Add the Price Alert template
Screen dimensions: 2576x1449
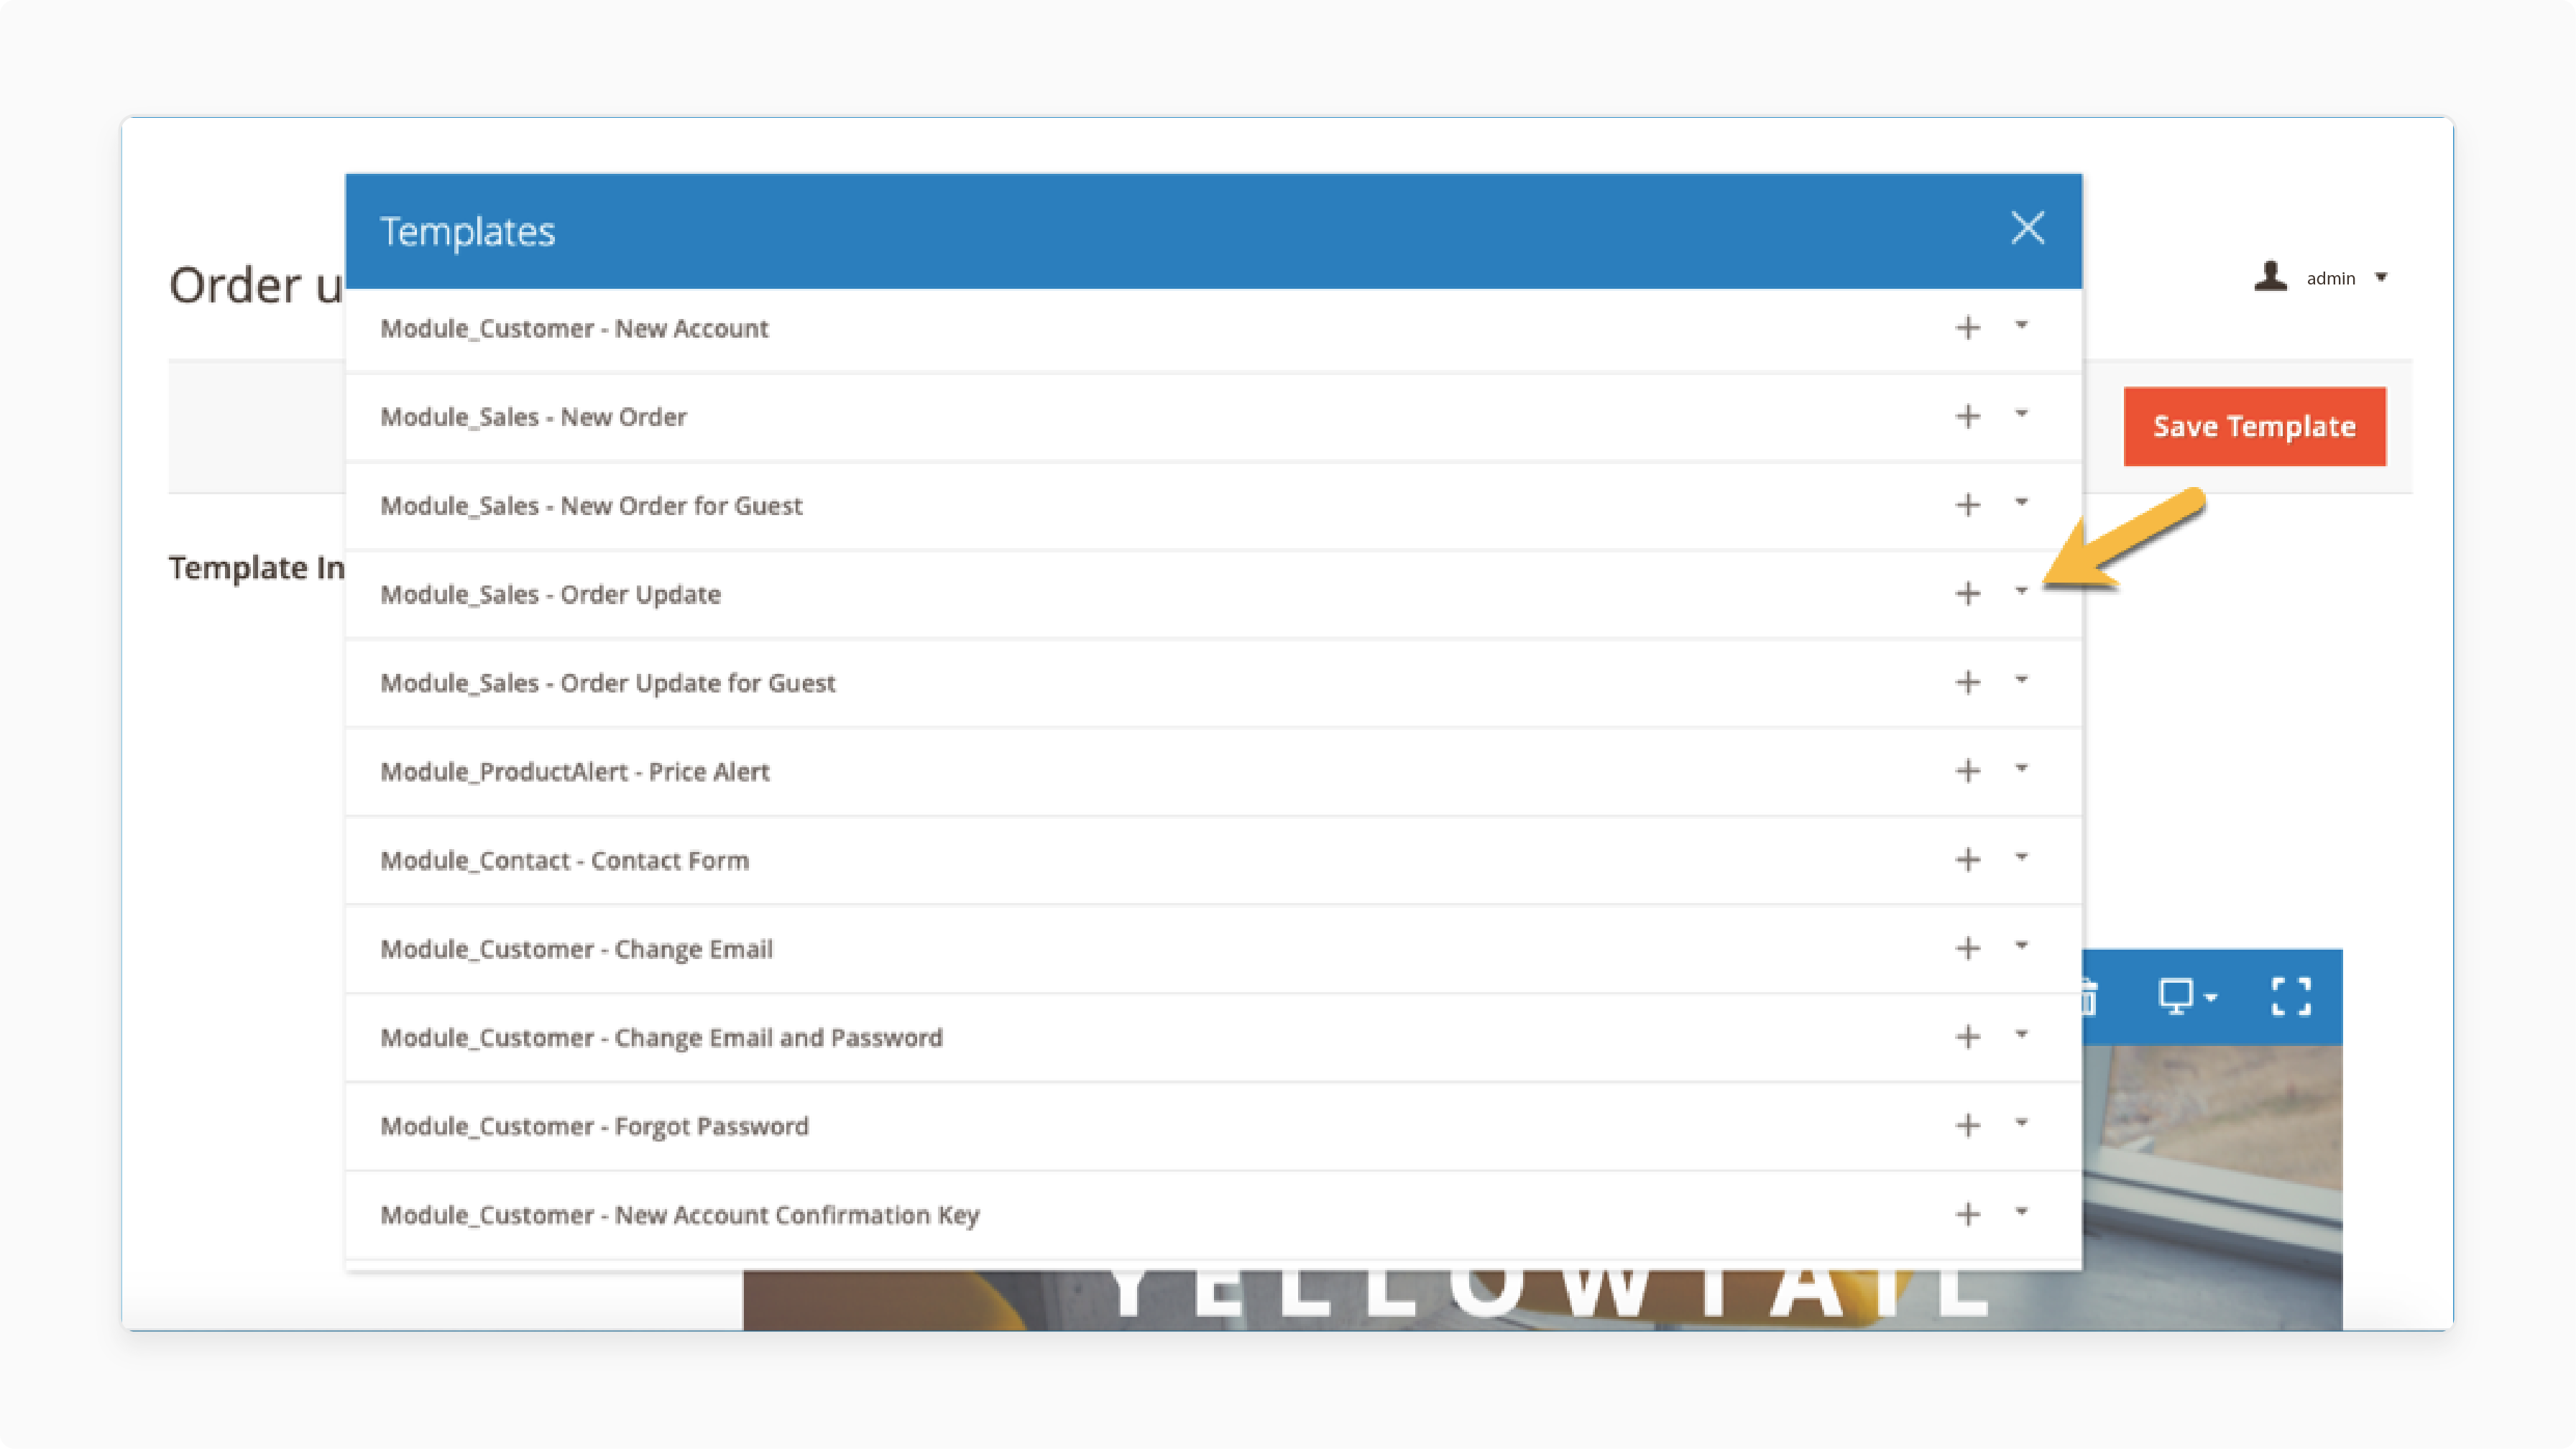point(1967,770)
